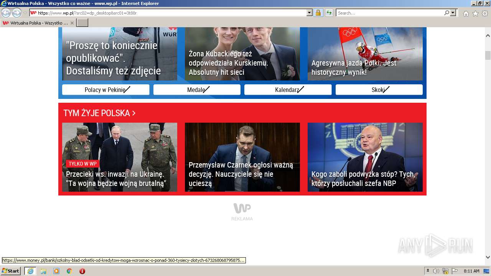Expand the address bar autocomplete dropdown
Screen dimensions: 491x276
tap(310, 13)
